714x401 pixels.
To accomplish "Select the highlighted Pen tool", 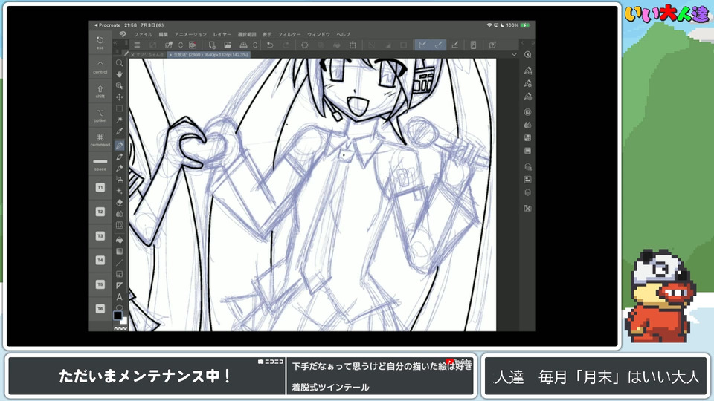I will (119, 145).
